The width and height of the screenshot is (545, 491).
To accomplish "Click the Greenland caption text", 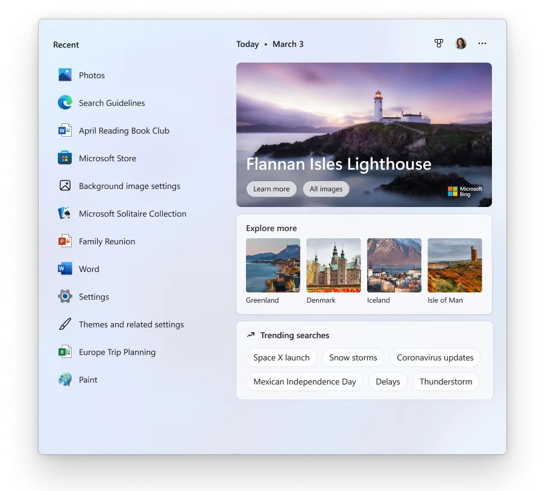I will tap(262, 300).
